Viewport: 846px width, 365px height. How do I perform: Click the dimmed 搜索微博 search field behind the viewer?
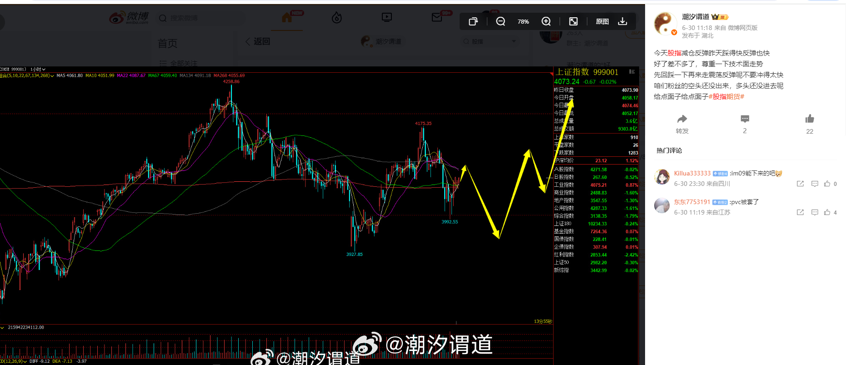(200, 18)
